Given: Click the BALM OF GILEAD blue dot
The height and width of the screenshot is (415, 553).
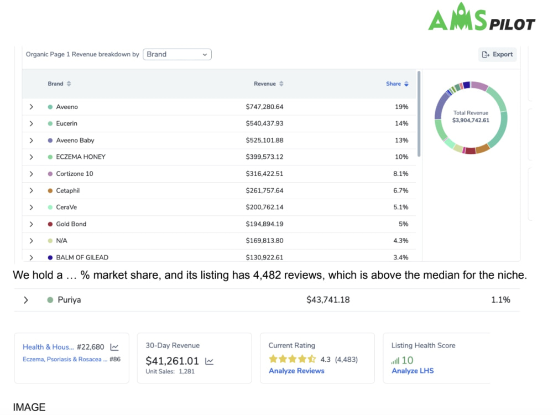Looking at the screenshot, I should pyautogui.click(x=50, y=258).
